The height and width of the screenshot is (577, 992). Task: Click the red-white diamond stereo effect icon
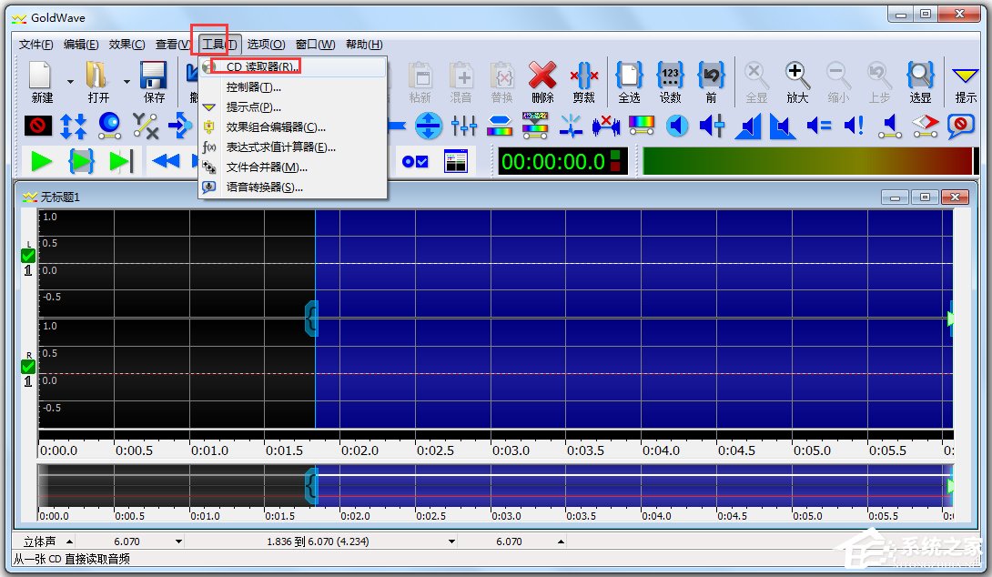coord(925,126)
